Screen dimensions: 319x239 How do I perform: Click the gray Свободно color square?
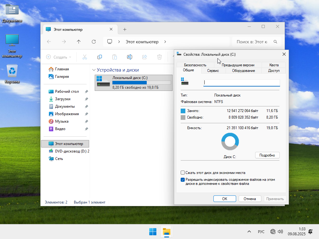coord(183,117)
